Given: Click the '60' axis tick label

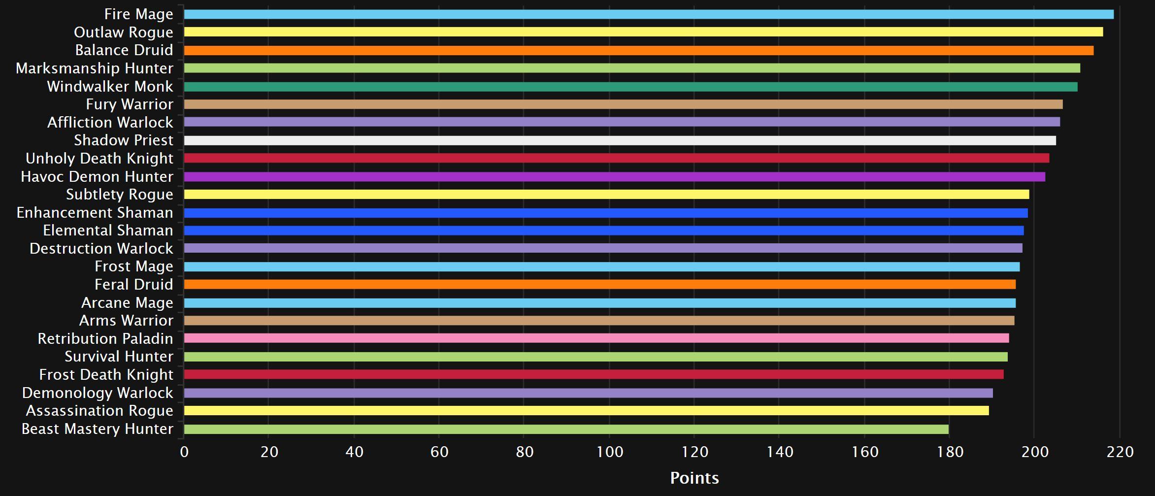Looking at the screenshot, I should [439, 452].
